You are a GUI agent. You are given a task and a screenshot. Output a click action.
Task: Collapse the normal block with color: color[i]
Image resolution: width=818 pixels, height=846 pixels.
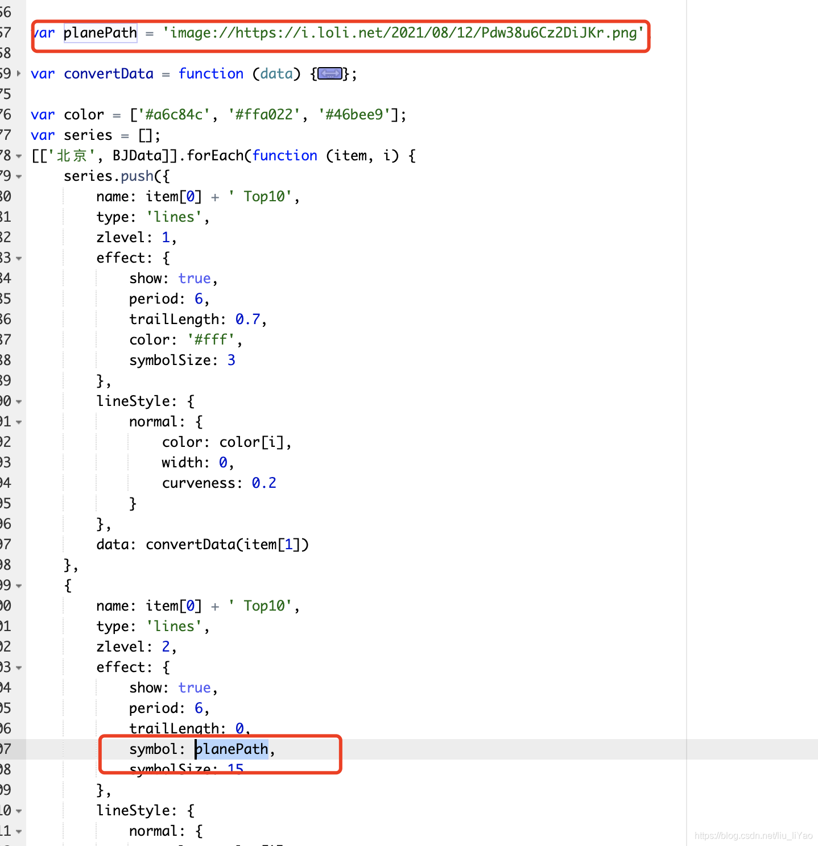pos(19,422)
